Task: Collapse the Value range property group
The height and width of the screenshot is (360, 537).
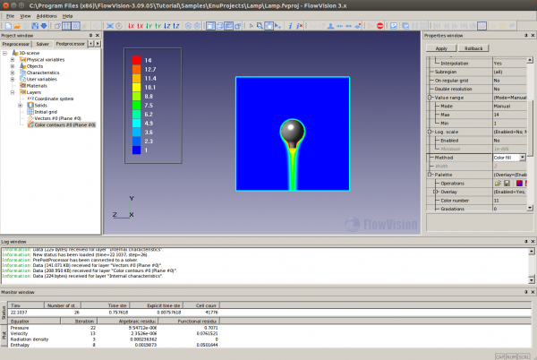Action: tap(430, 98)
